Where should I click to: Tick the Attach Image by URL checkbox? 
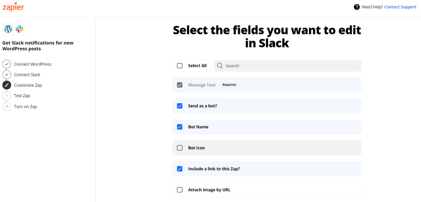(x=180, y=190)
